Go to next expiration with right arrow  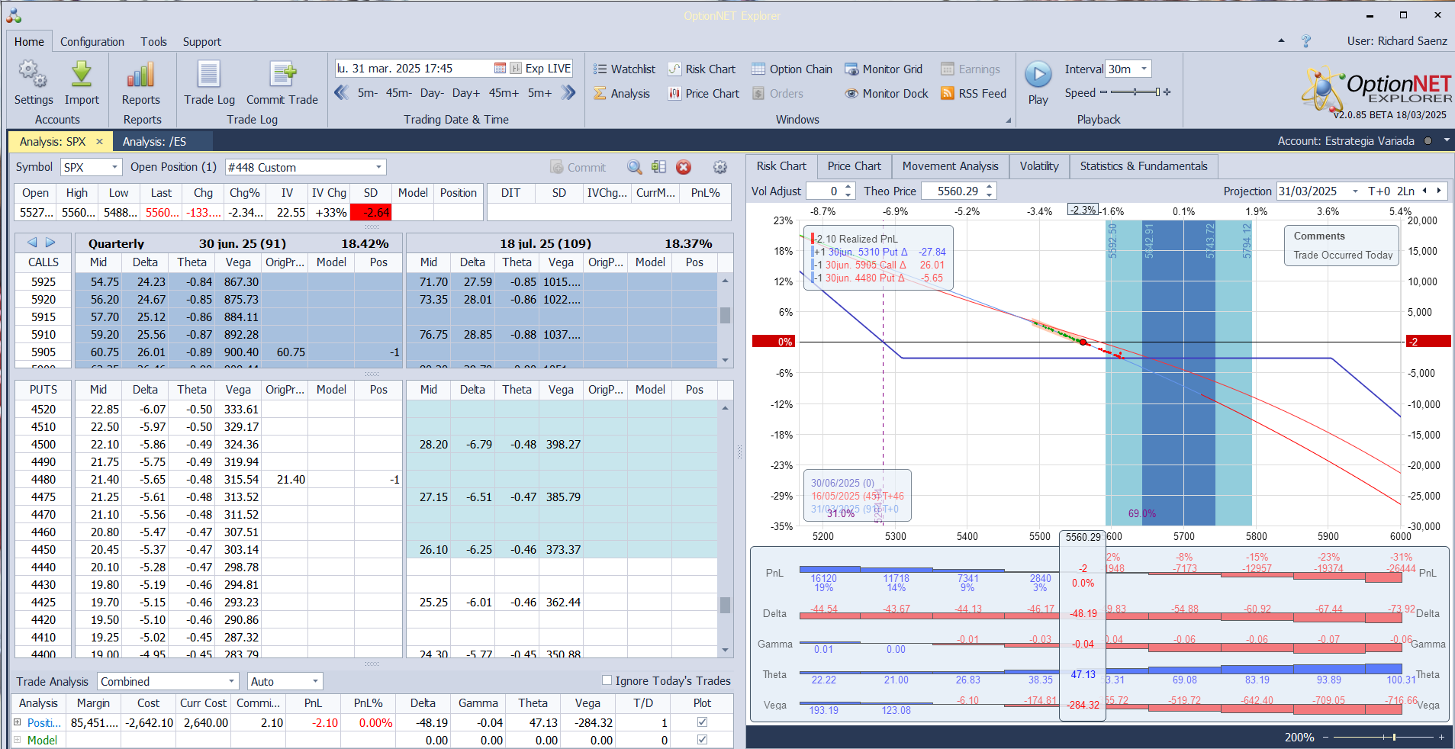[x=50, y=243]
